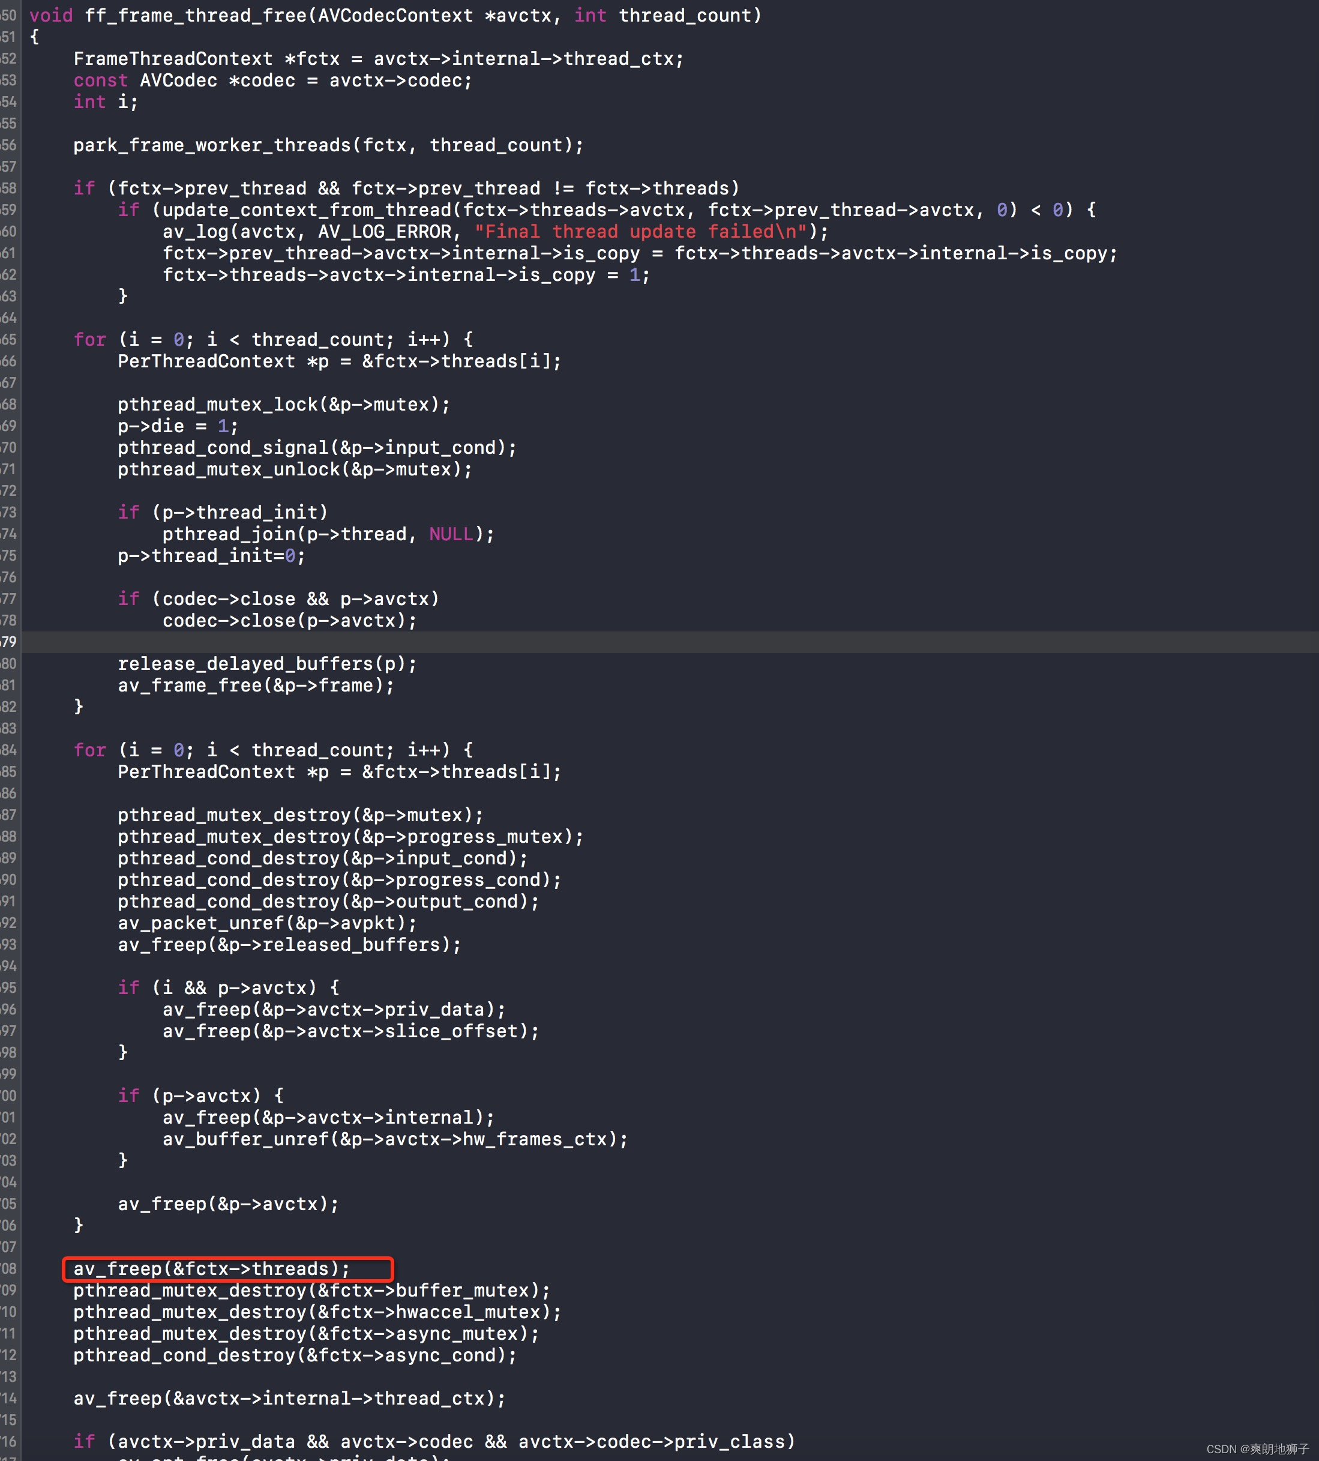Viewport: 1319px width, 1461px height.
Task: Click pthread_mutex_destroy(&fctx->buffer_mutex) line
Action: [x=311, y=1291]
